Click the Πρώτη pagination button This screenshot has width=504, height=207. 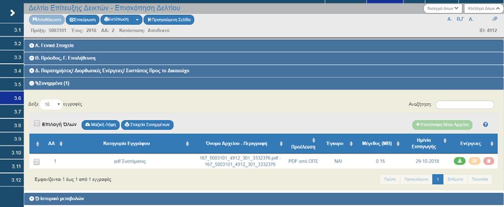390,179
